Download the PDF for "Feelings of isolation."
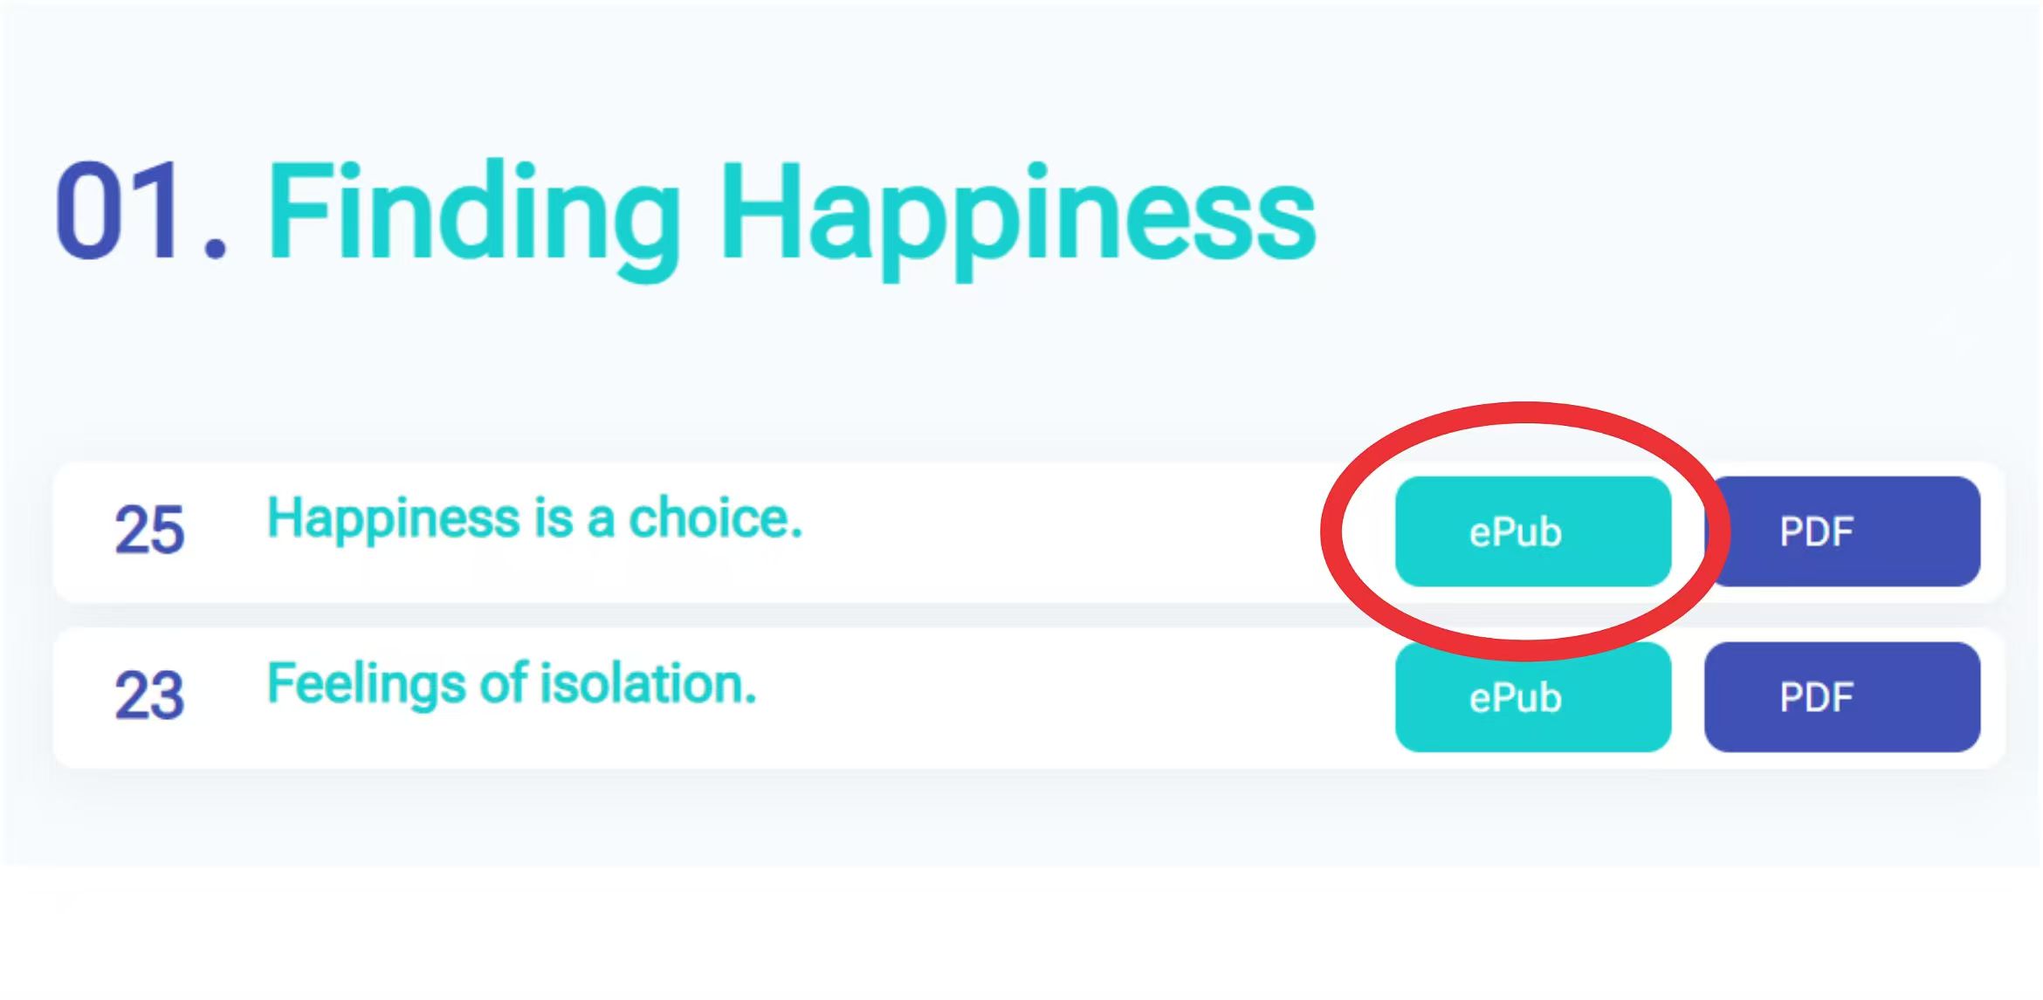Viewport: 2043px width, 1000px height. point(1842,697)
